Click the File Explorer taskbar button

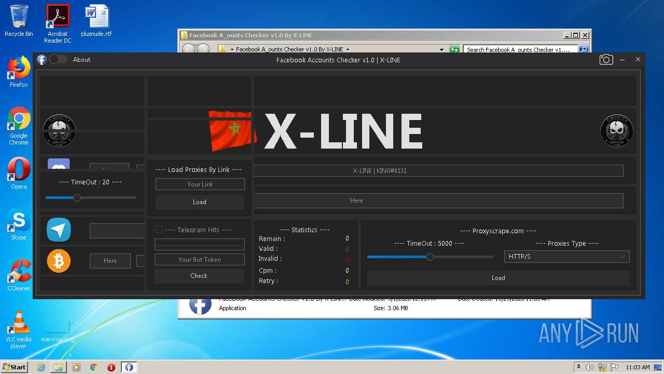tap(59, 367)
